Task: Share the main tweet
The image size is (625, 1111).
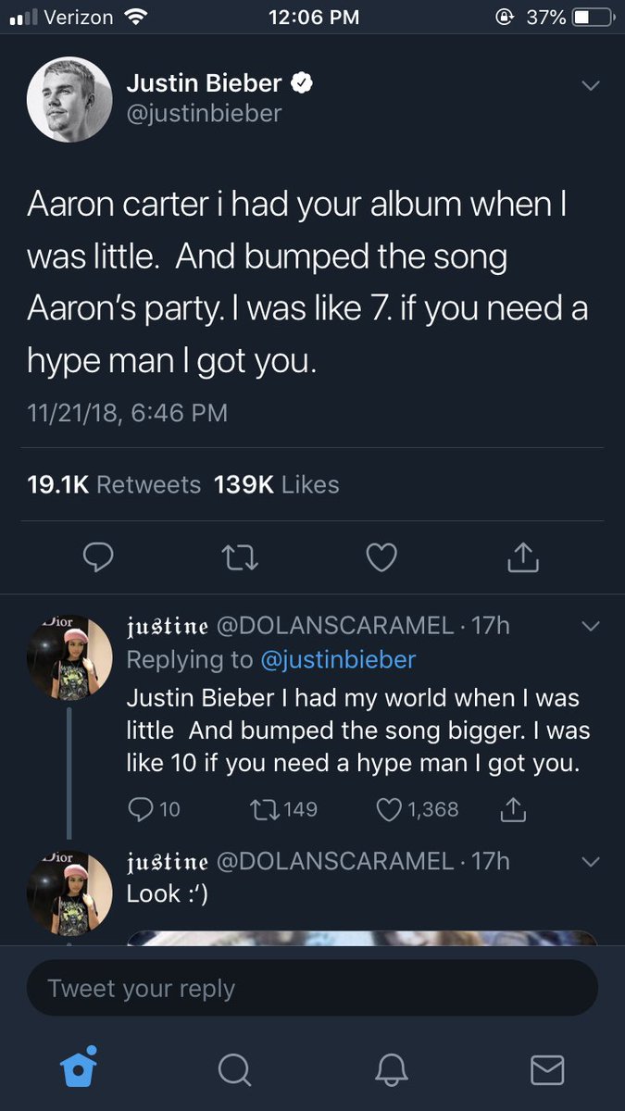Action: coord(523,555)
